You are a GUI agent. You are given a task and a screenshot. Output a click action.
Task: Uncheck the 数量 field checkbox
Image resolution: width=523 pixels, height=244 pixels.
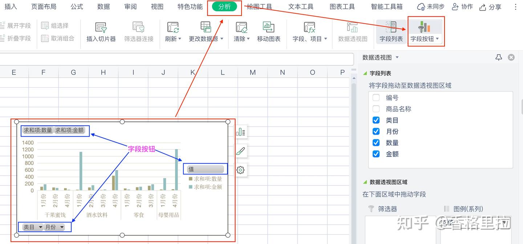376,143
